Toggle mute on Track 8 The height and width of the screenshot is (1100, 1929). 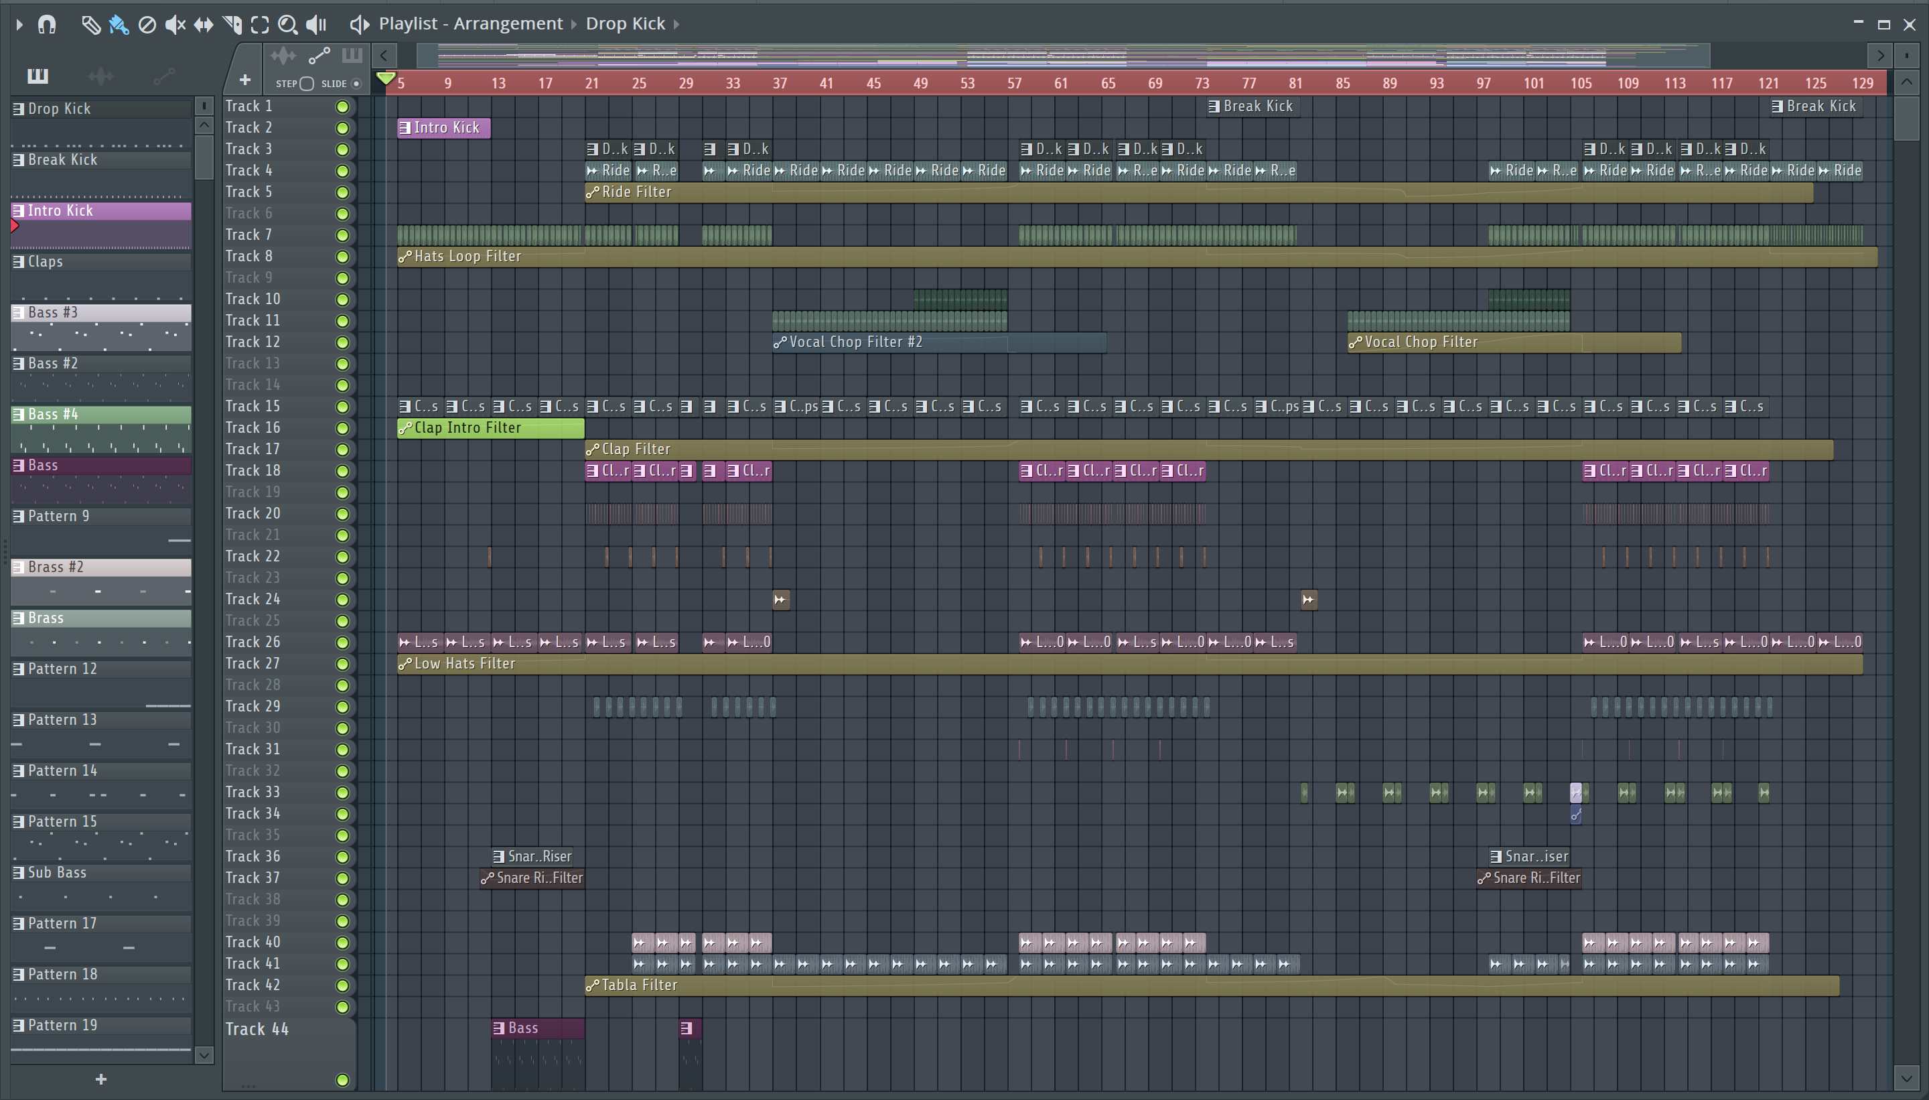pyautogui.click(x=342, y=257)
